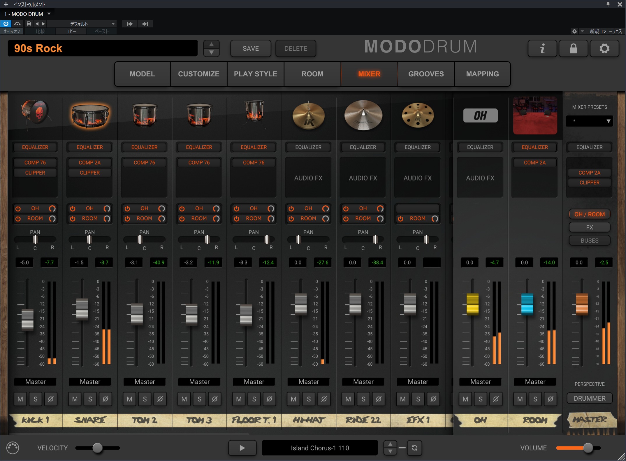Toggle EFX 1 ROOM send power
Viewport: 626px width, 461px height.
tap(401, 218)
